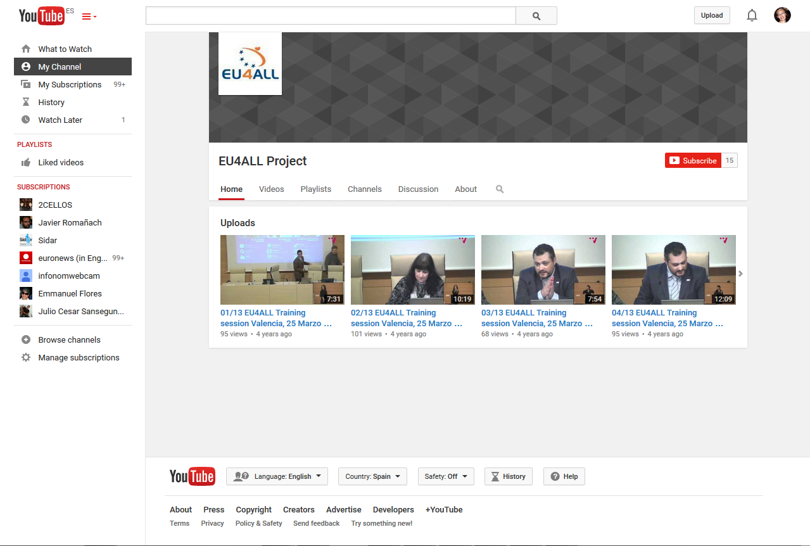Open the Terms link
This screenshot has height=546, width=810.
(180, 523)
